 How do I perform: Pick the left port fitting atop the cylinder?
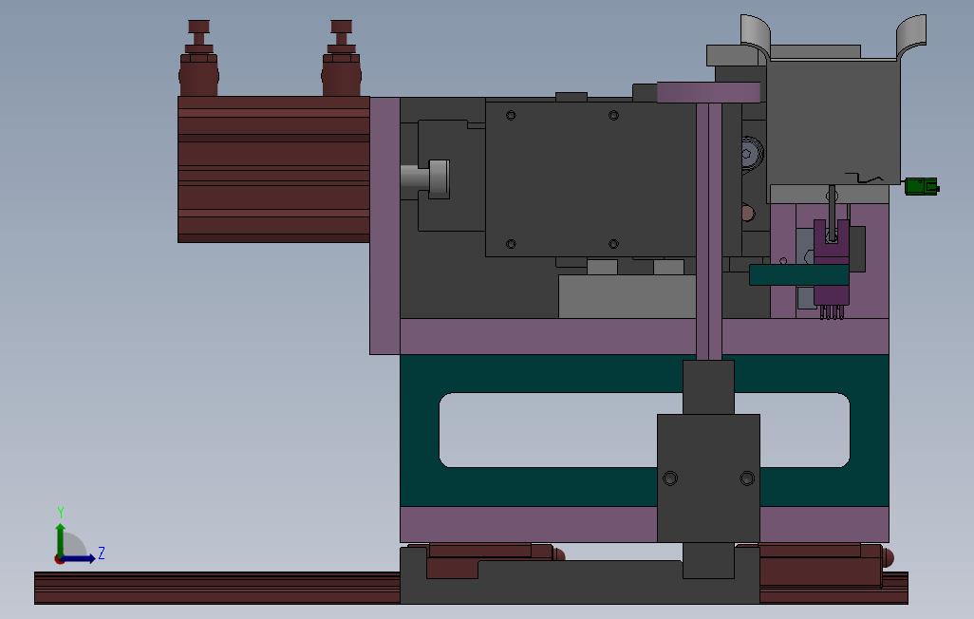198,58
